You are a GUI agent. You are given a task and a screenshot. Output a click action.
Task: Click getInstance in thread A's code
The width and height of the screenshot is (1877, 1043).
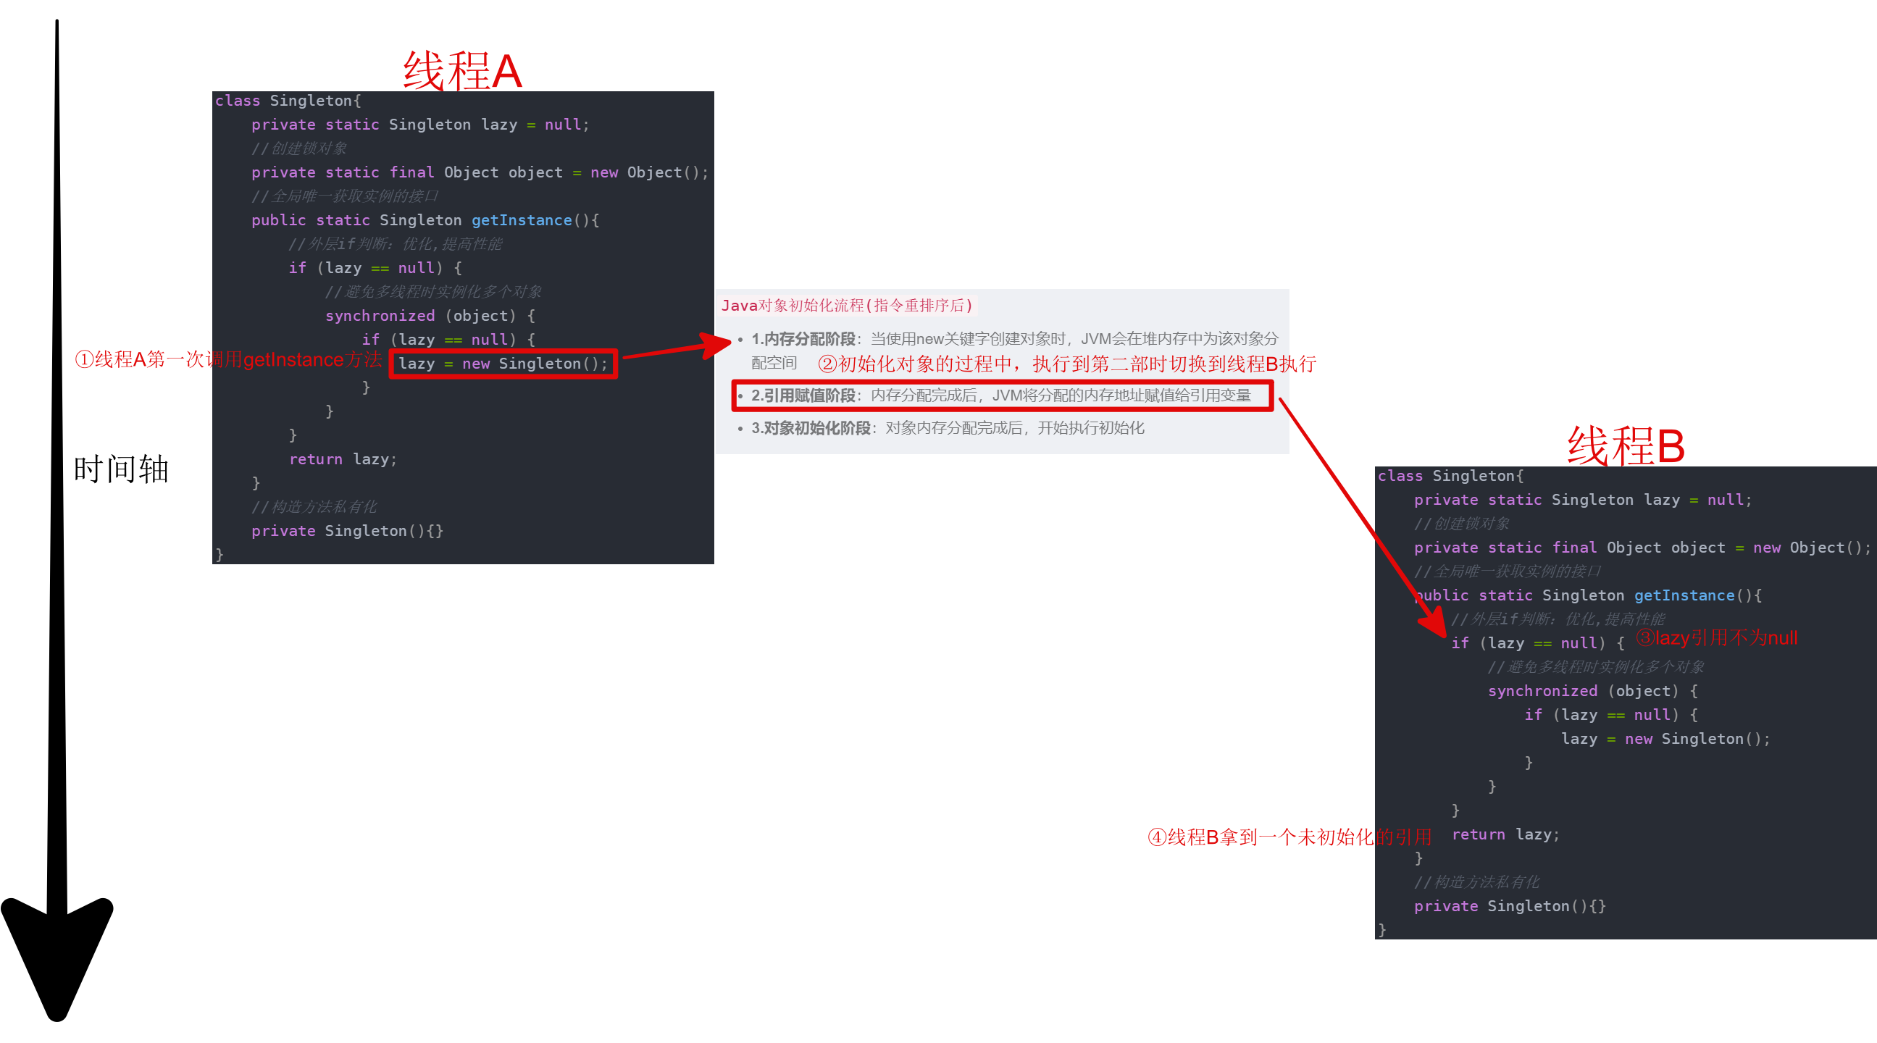click(x=521, y=220)
